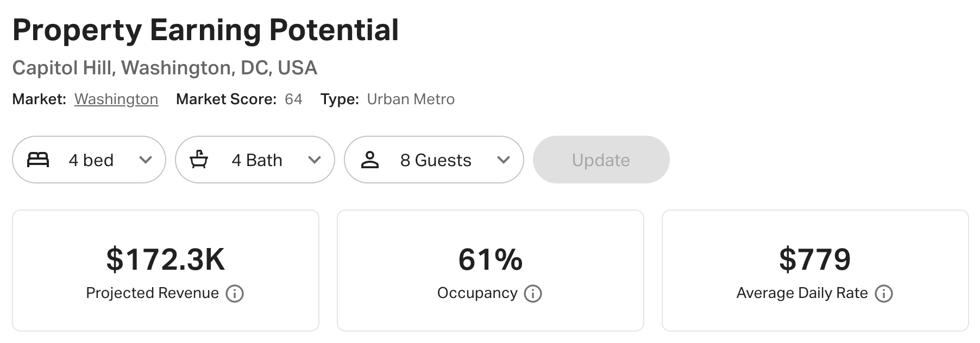Open the Washington market link
This screenshot has height=343, width=980.
click(x=116, y=99)
